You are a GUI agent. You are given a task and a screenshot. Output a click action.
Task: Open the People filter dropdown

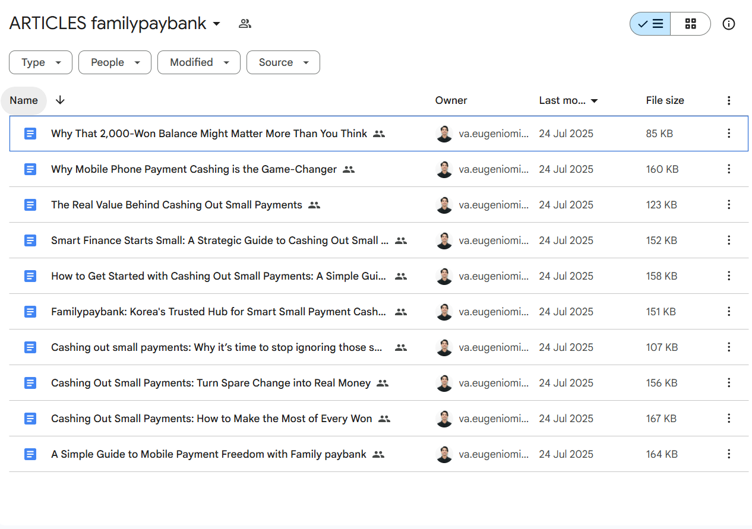coord(115,62)
